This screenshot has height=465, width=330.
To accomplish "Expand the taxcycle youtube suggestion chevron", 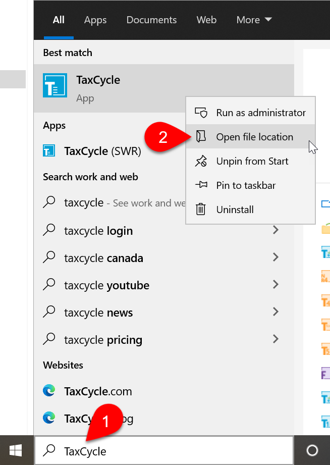I will [x=276, y=284].
